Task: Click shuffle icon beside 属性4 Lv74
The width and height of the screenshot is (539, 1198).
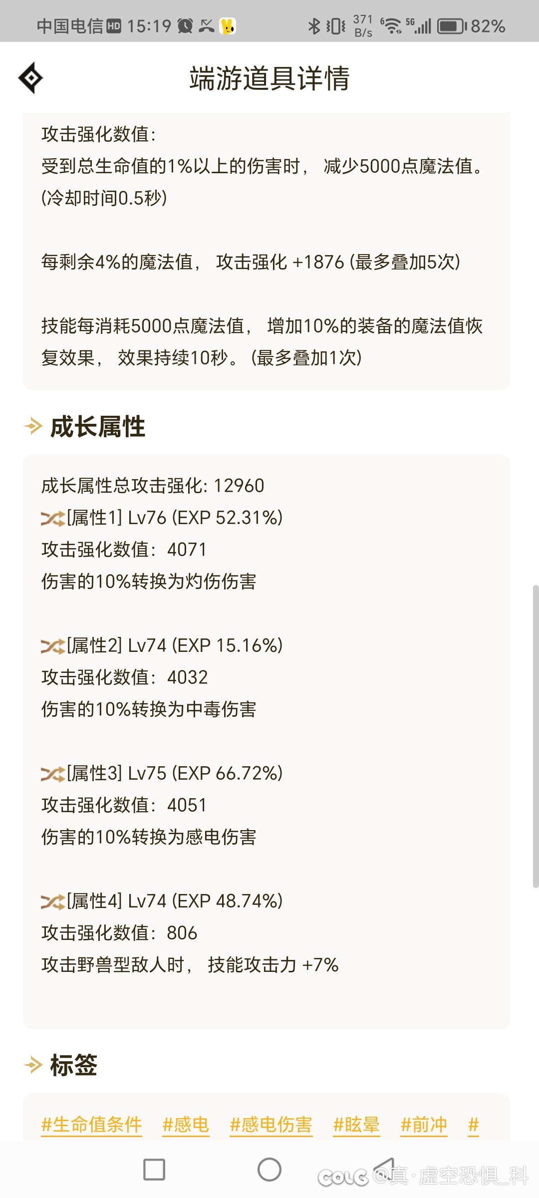Action: 53,901
